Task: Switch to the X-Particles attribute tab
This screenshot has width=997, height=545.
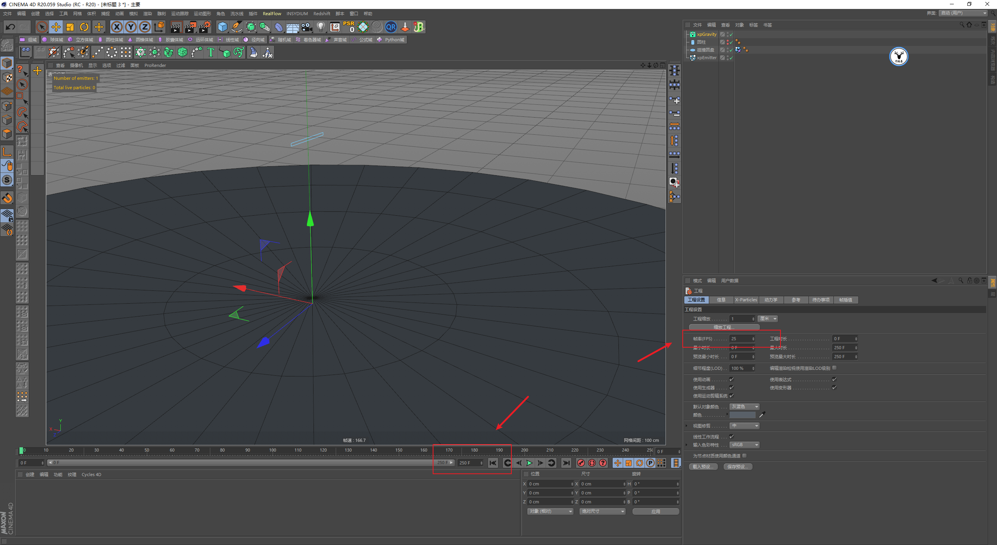Action: tap(746, 300)
